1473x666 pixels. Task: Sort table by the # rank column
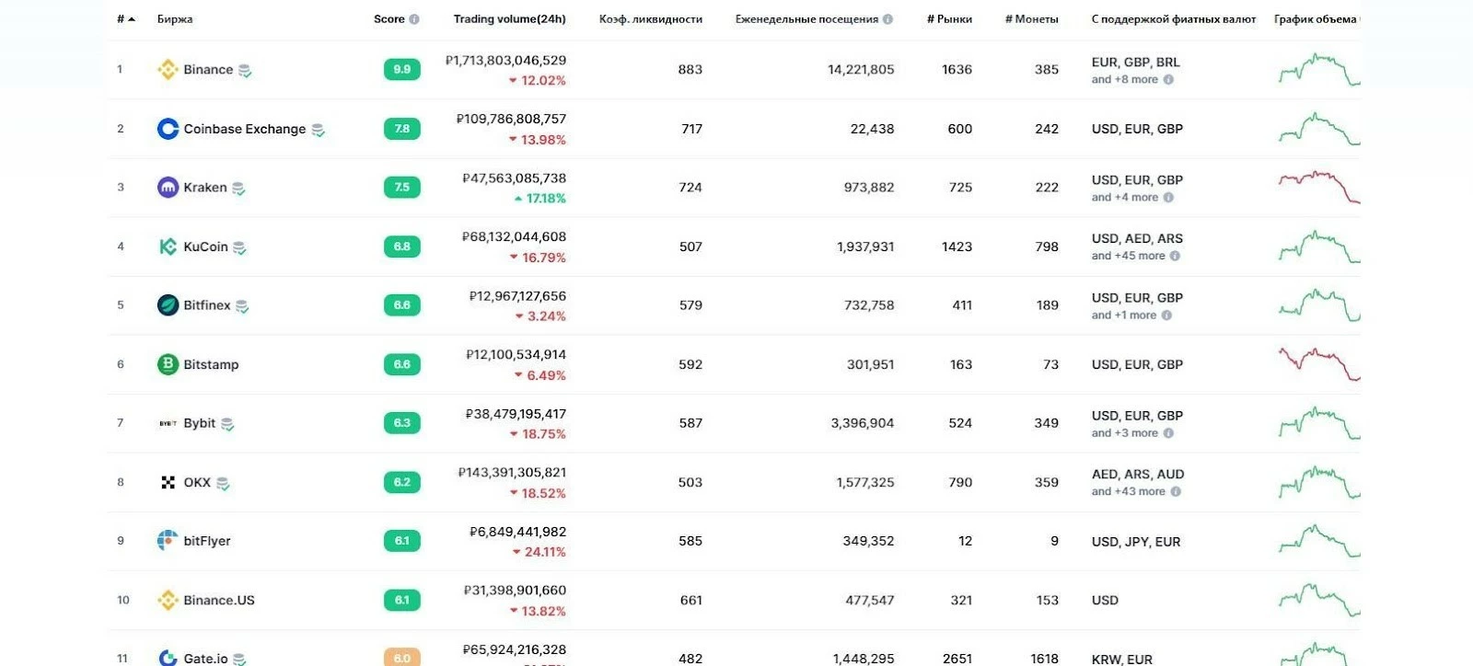(126, 19)
